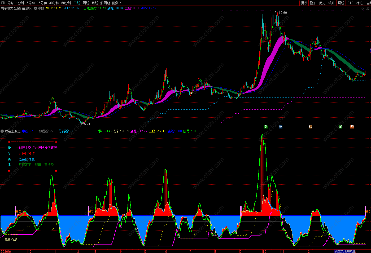Click 日线趋势: 11.72 value label
Screen dimensions: 371x253
(95, 8)
